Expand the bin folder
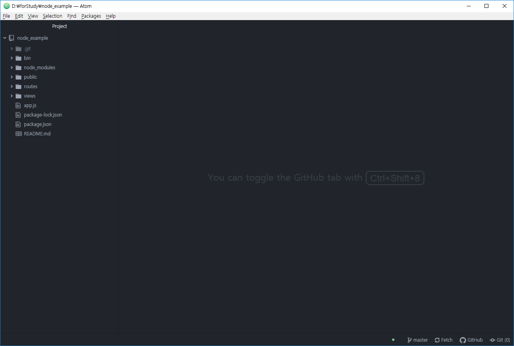The image size is (514, 346). (11, 58)
